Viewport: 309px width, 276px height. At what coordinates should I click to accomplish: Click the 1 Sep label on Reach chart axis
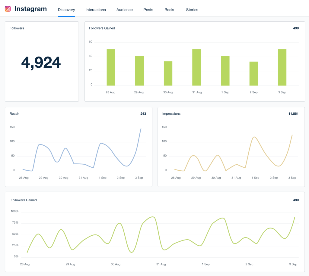pyautogui.click(x=103, y=178)
